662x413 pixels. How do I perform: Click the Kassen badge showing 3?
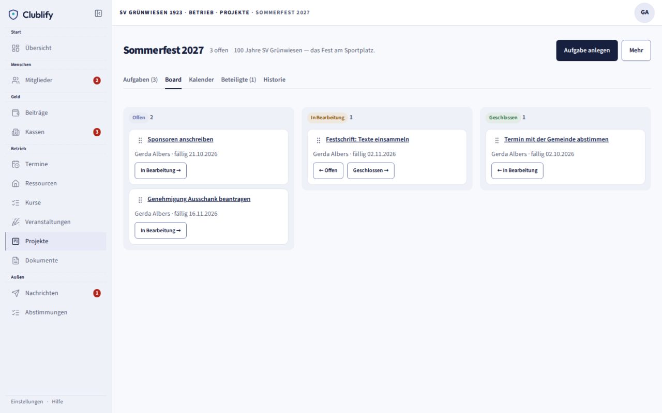[97, 132]
